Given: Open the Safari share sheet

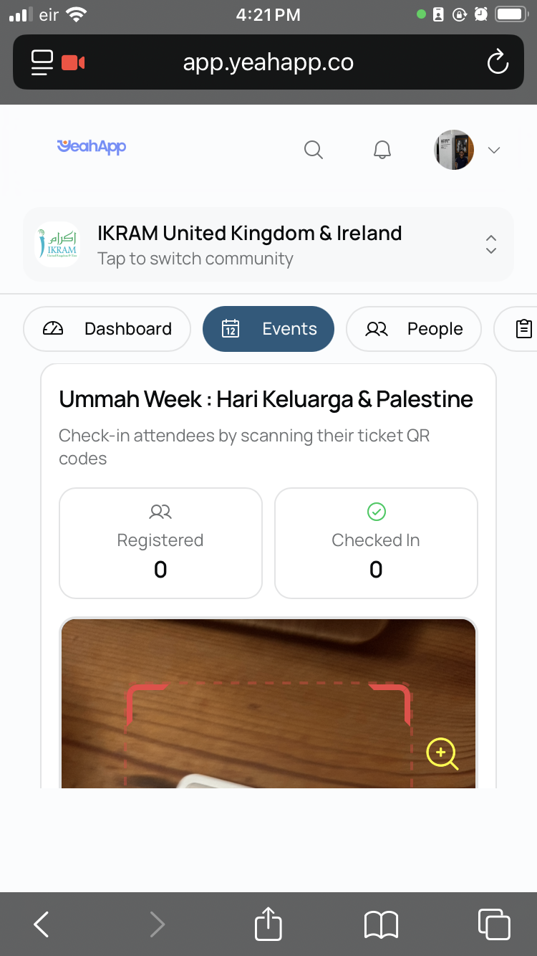Looking at the screenshot, I should point(268,924).
